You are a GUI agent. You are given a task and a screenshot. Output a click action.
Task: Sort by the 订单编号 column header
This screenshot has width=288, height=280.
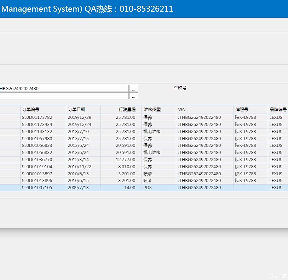42,110
